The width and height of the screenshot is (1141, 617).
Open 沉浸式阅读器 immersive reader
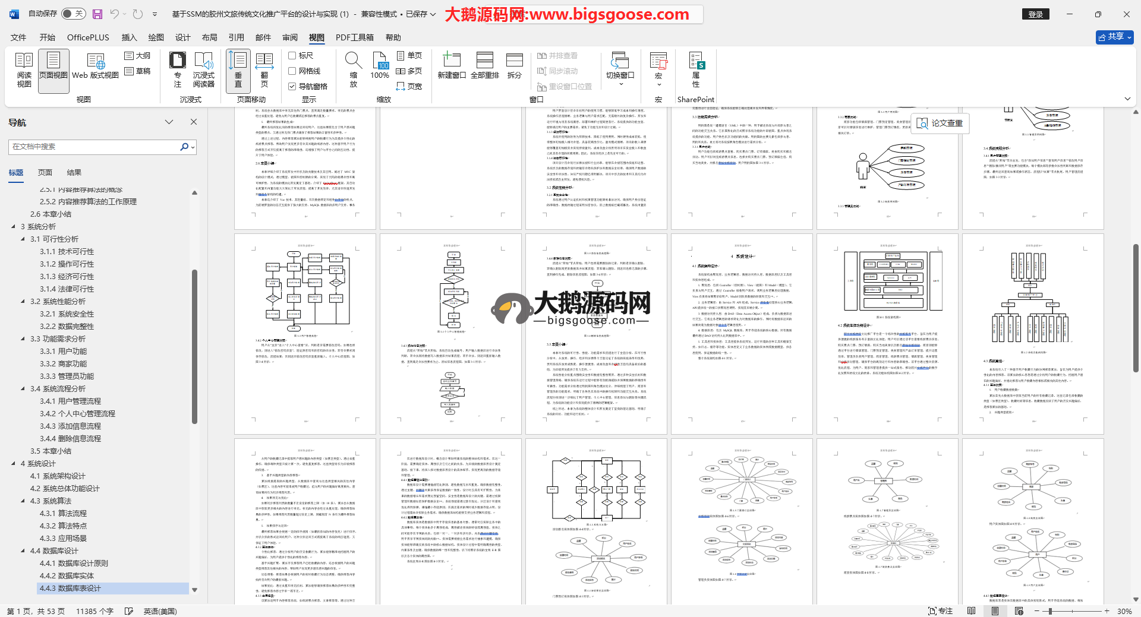203,70
